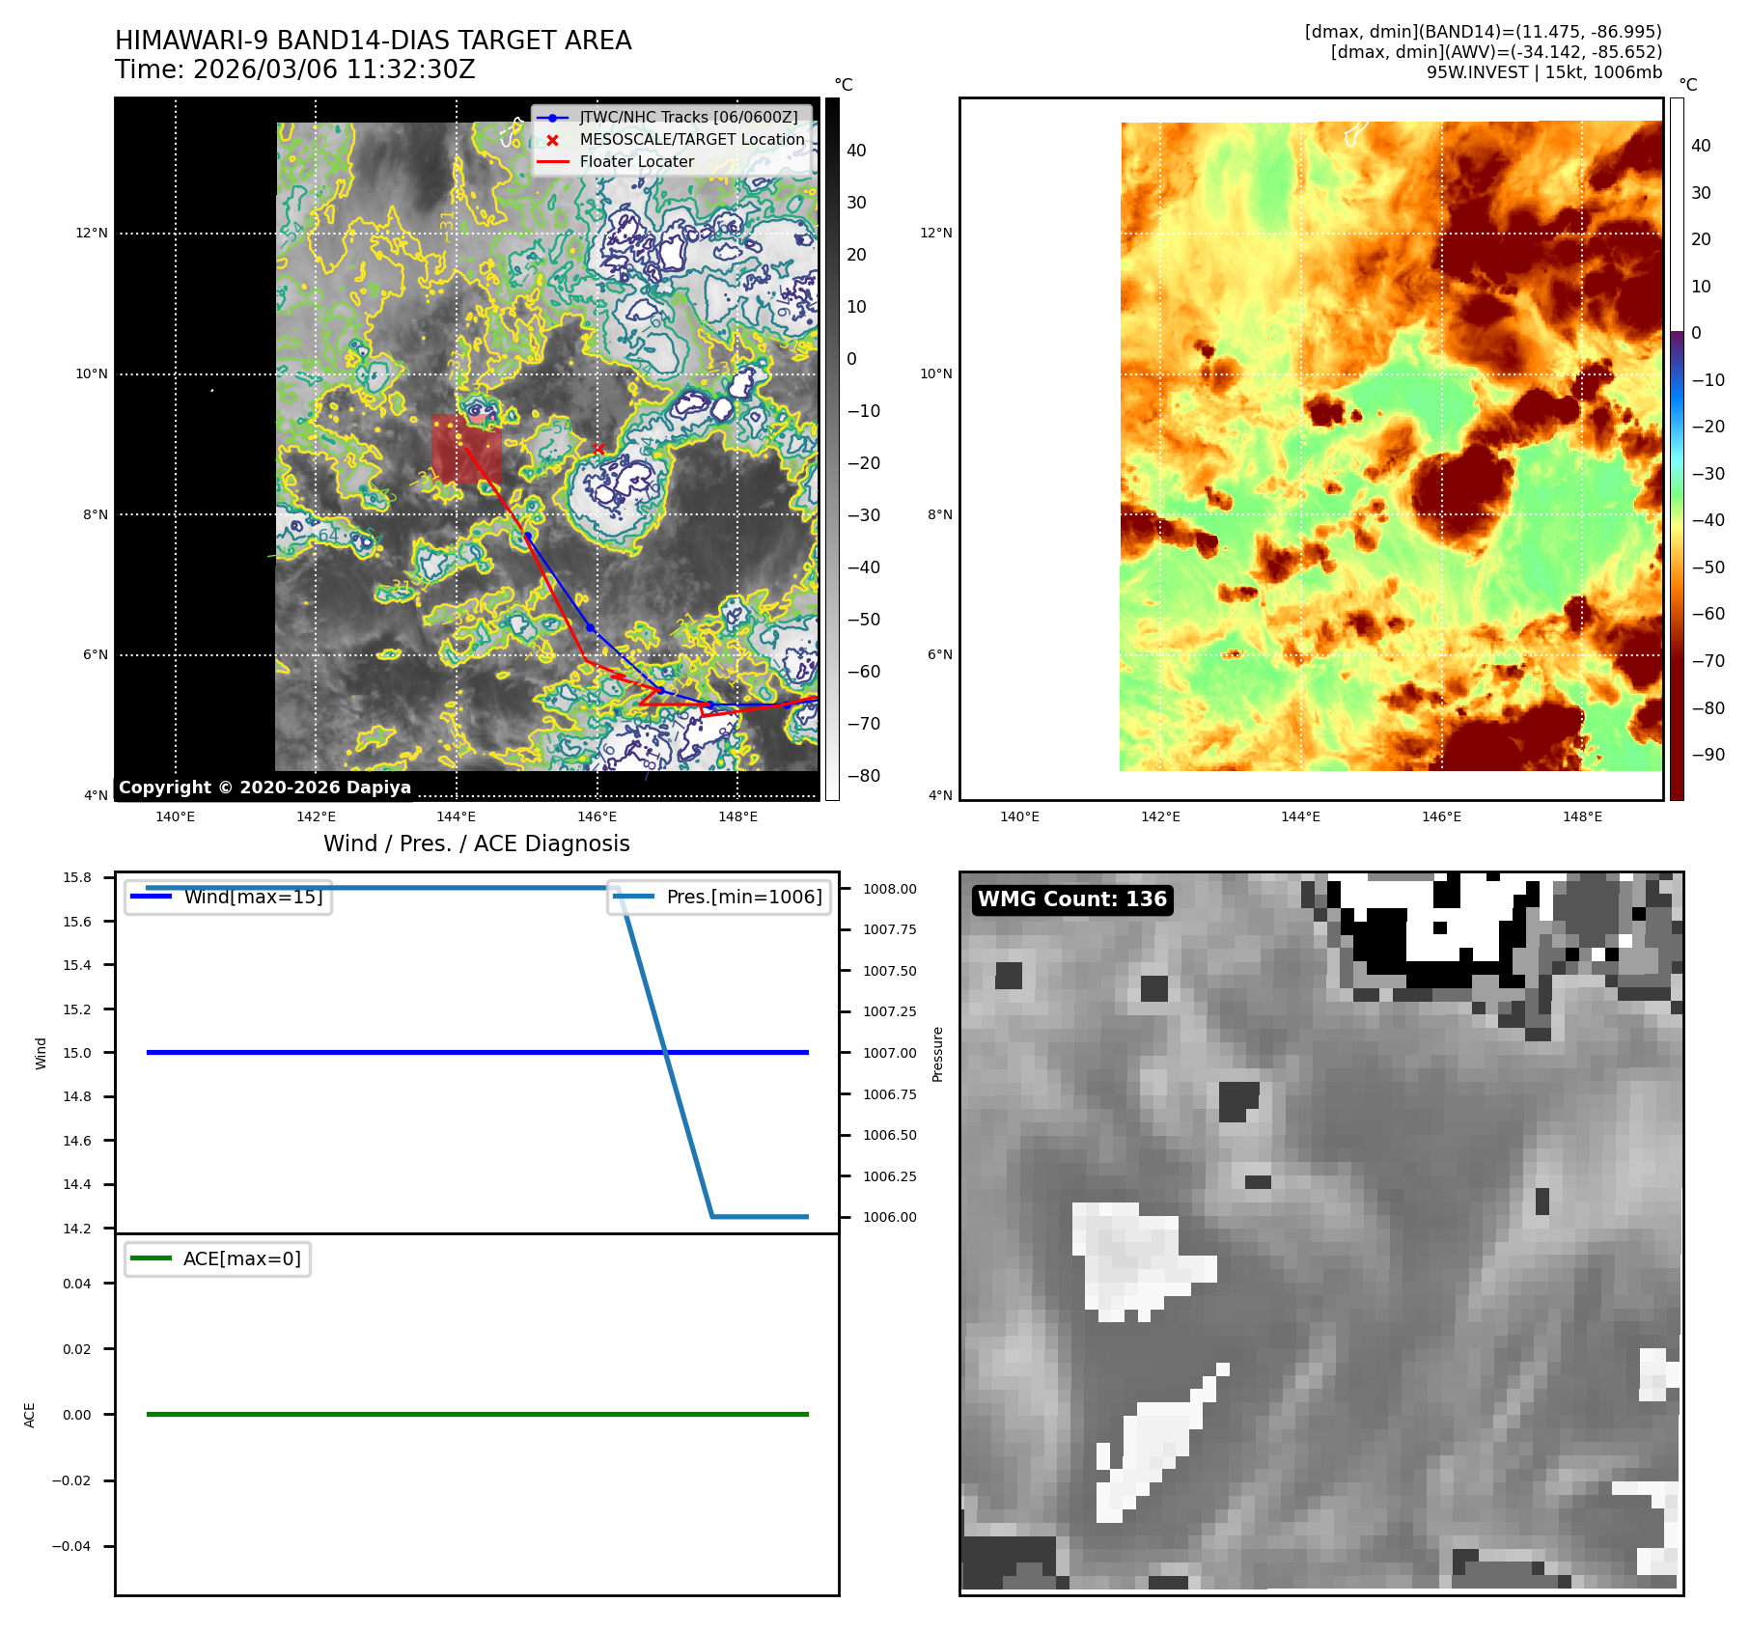
Task: Click the red X mesoscale target marker on map
Action: coord(599,449)
